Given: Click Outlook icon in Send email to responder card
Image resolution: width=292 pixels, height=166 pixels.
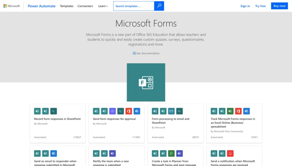Looking at the screenshot, I should click(54, 153).
